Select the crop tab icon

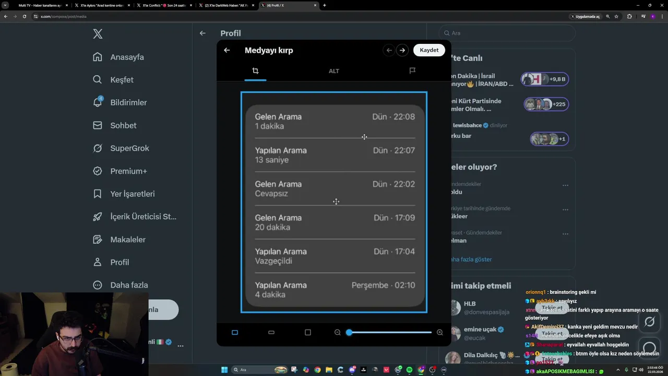255,71
